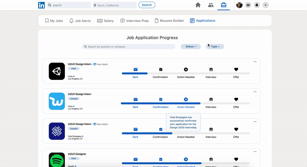Switch to the Resume Builder tab
This screenshot has width=307, height=167.
(x=169, y=21)
